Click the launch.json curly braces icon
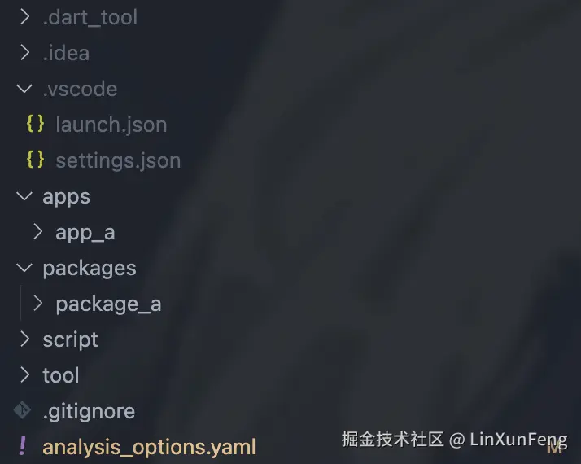This screenshot has width=581, height=464. (x=35, y=125)
